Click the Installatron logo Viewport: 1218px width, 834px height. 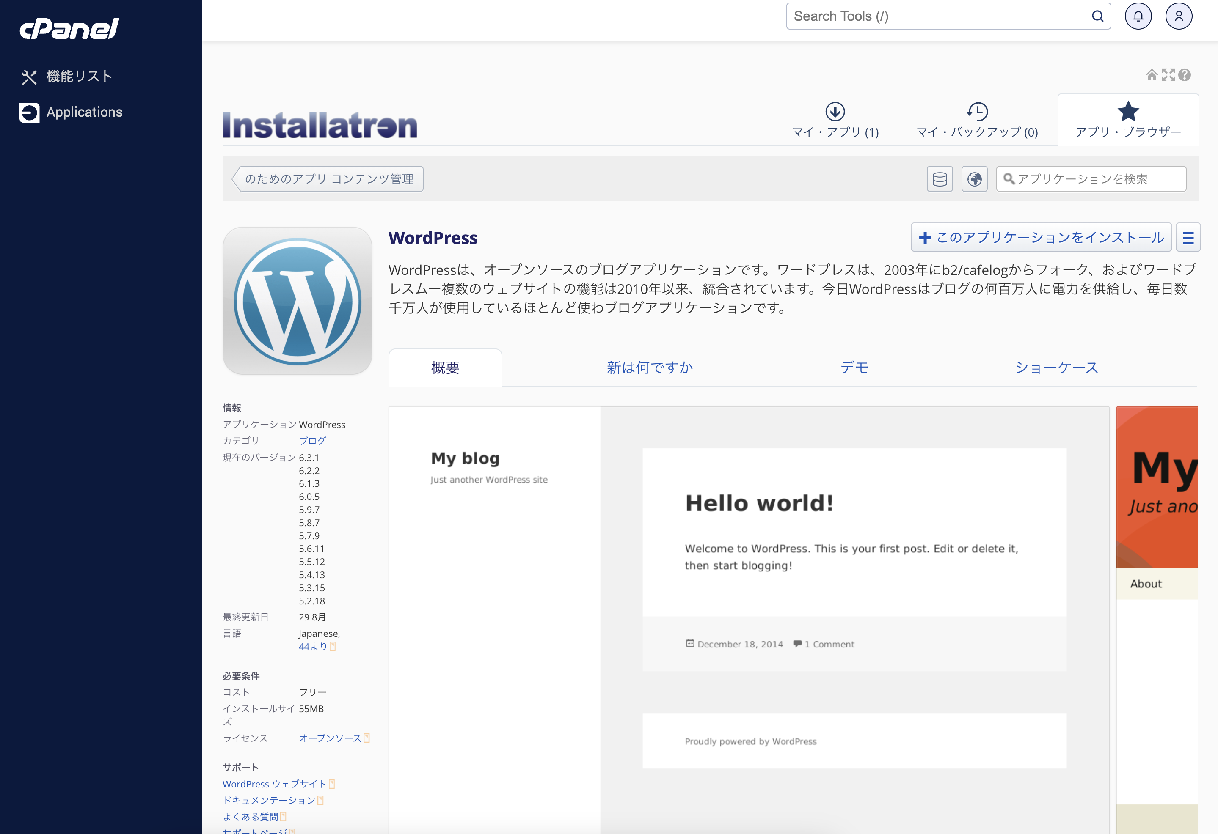pos(320,125)
